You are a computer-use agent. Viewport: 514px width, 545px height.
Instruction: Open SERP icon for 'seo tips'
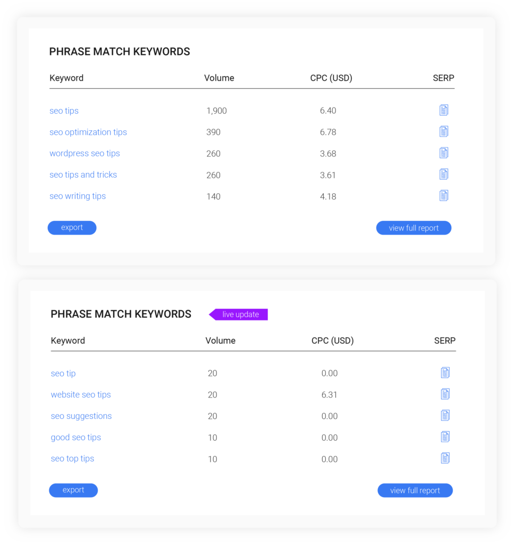pos(443,110)
